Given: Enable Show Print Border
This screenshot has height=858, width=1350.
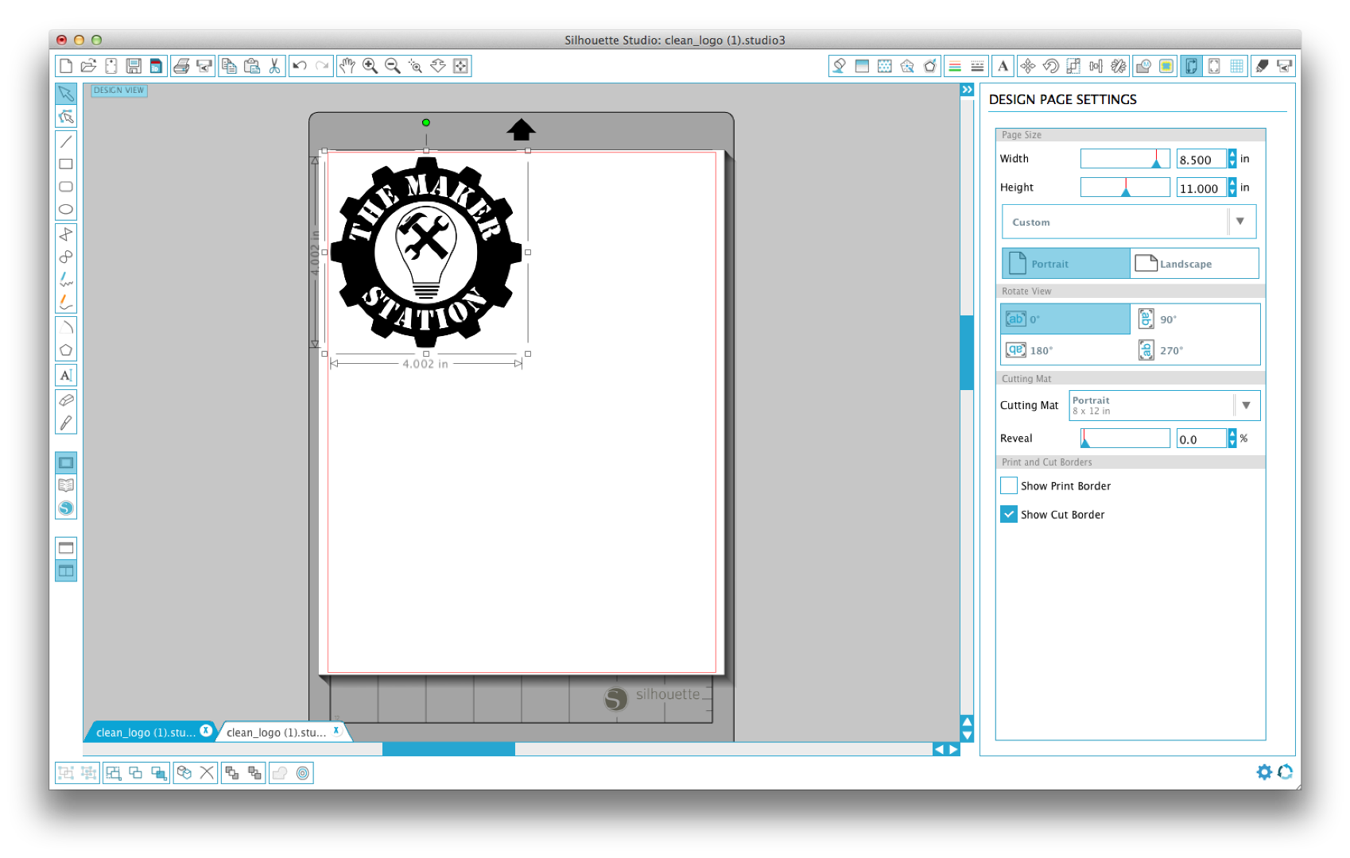Looking at the screenshot, I should point(1008,485).
